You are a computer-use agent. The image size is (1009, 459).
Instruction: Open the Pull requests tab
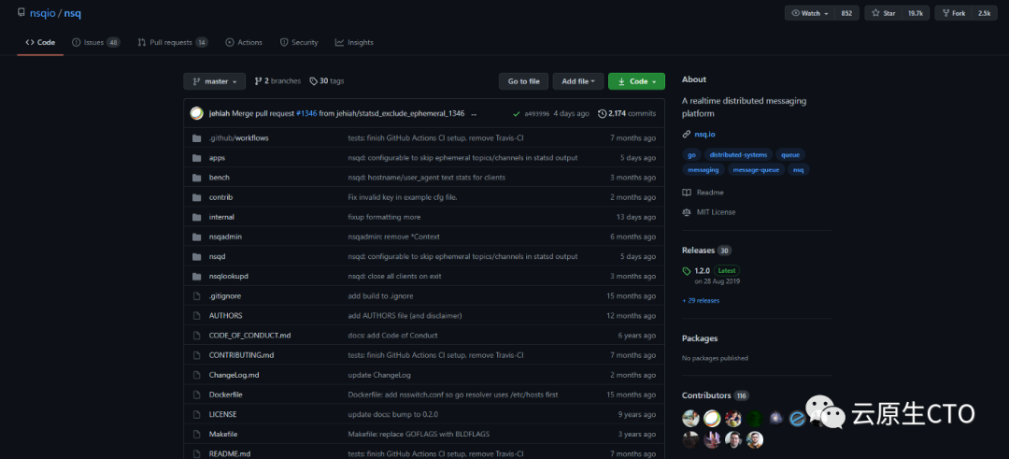point(173,42)
